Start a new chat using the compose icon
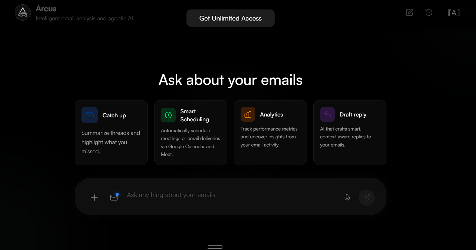This screenshot has height=250, width=476. pos(409,12)
